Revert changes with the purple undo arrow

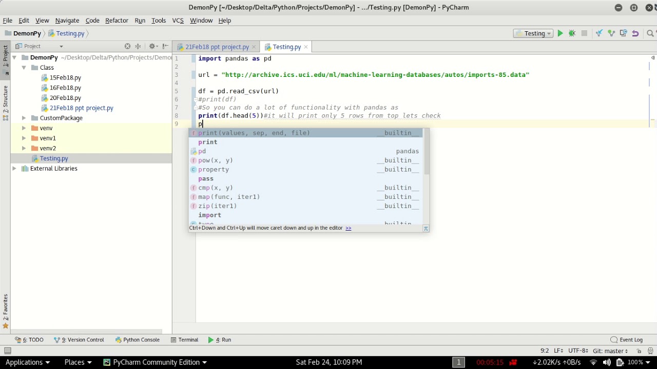click(635, 33)
